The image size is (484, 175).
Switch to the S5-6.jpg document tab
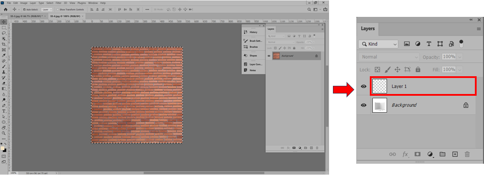click(66, 16)
